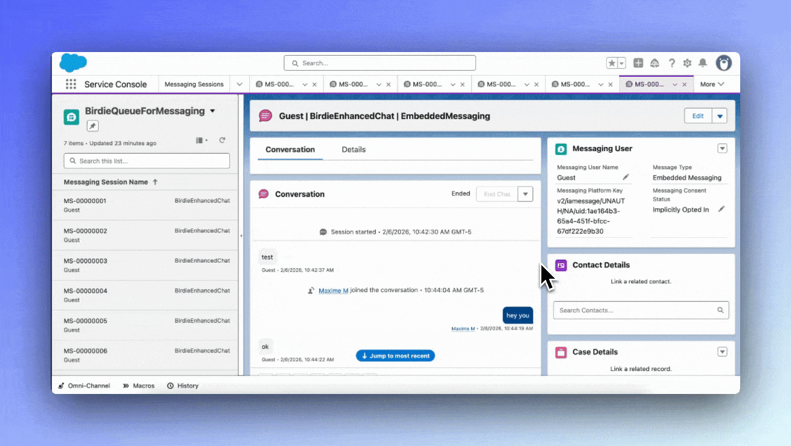Switch to the Details tab
The image size is (791, 446).
click(x=353, y=149)
